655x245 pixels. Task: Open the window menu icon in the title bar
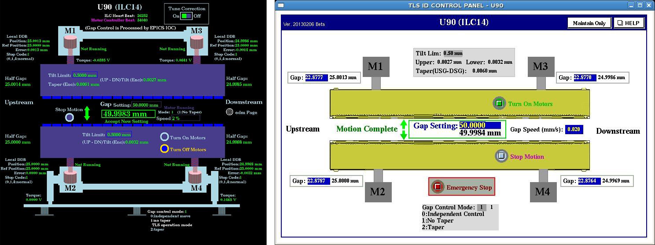click(281, 5)
